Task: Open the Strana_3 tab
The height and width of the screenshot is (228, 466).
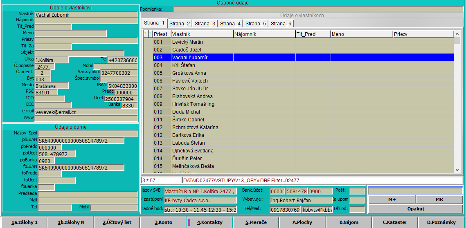Action: click(205, 24)
